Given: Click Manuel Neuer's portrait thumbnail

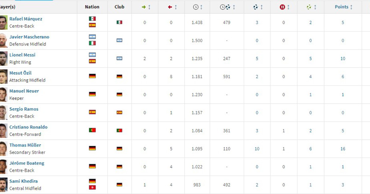Looking at the screenshot, I should coord(3,95).
